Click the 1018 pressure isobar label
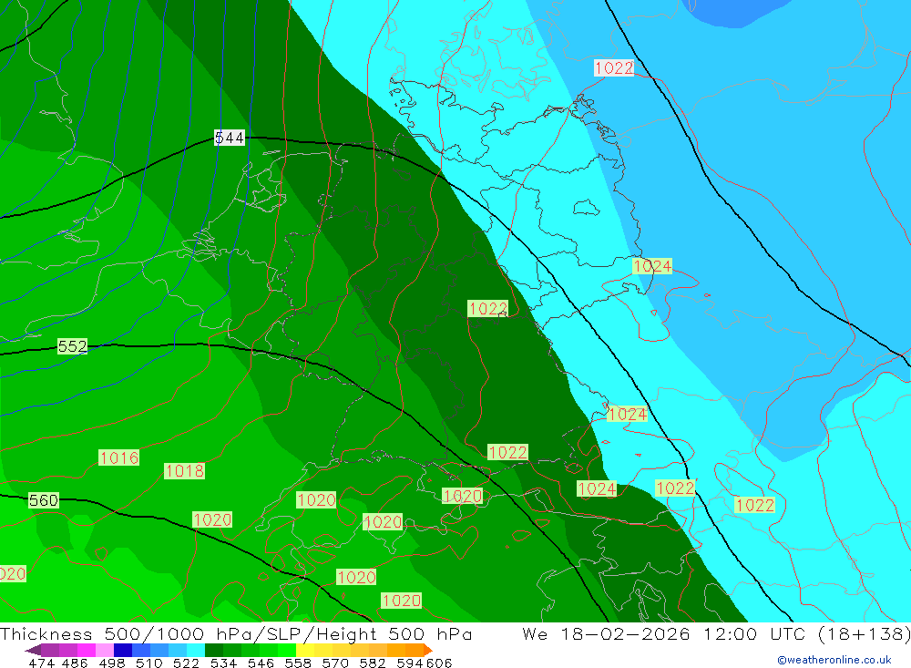 [x=185, y=471]
